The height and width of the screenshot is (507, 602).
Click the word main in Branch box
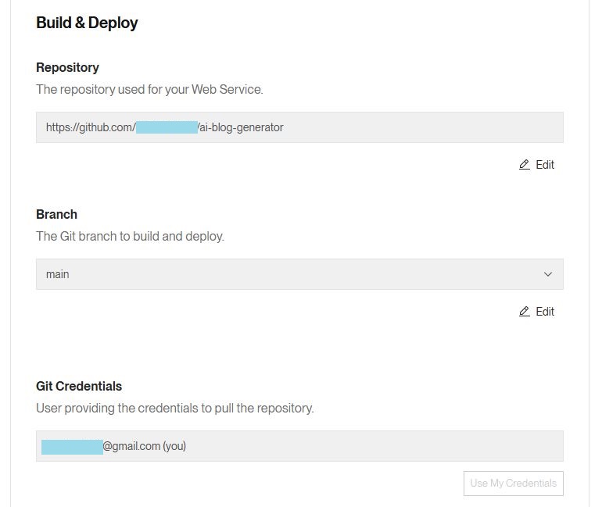[58, 274]
